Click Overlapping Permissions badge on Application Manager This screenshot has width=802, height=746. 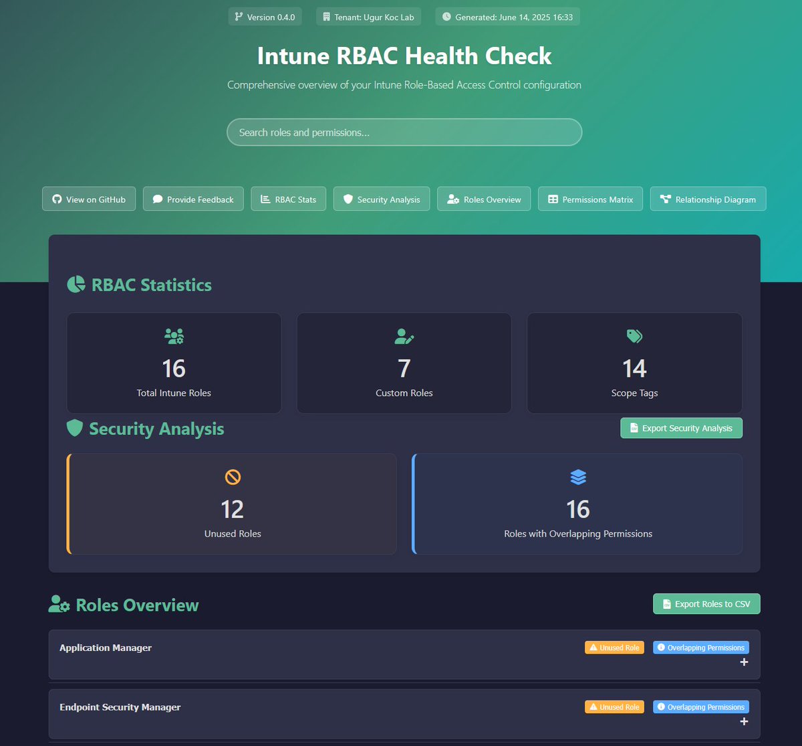pos(701,648)
